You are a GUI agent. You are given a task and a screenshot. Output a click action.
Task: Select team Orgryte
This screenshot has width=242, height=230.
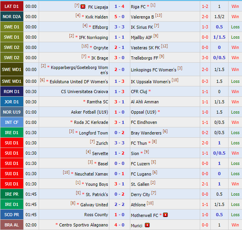101,48
